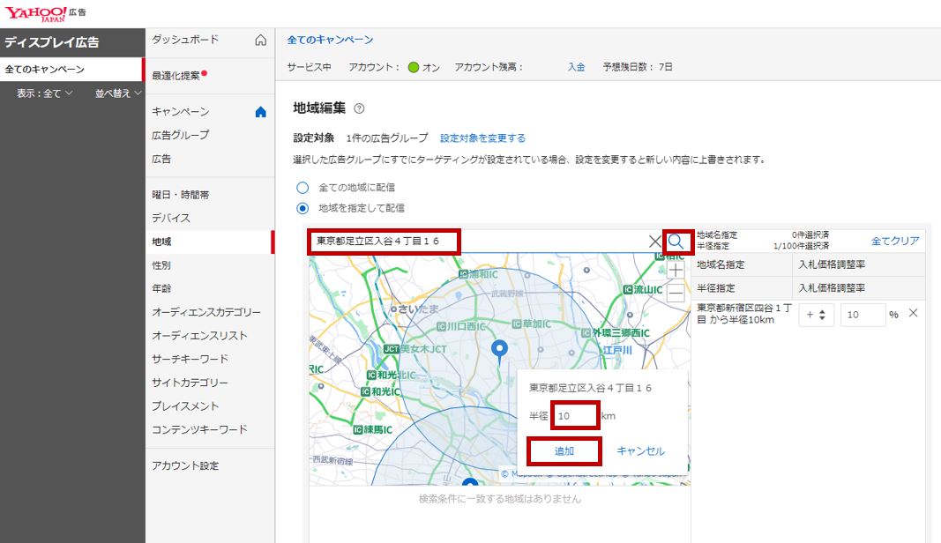Click the 半径 km input field

coord(576,416)
